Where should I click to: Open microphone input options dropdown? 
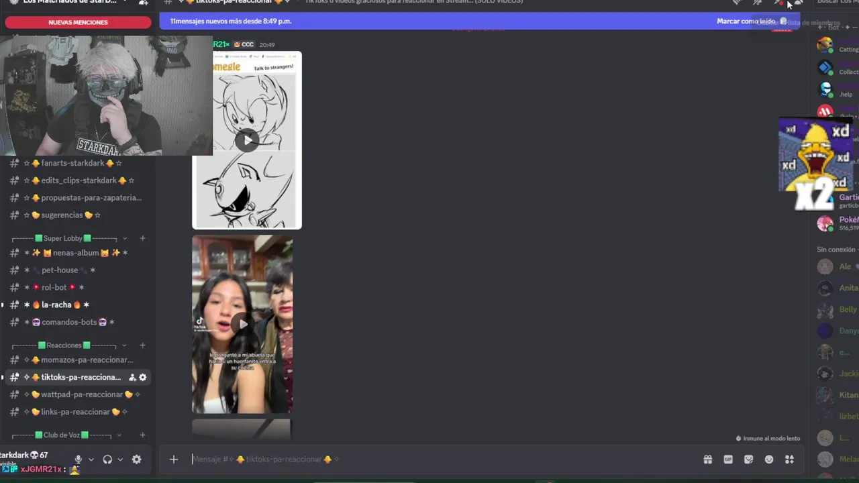pos(91,460)
